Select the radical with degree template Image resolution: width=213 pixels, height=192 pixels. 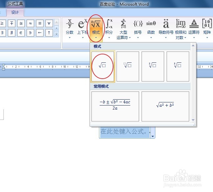(x=128, y=66)
